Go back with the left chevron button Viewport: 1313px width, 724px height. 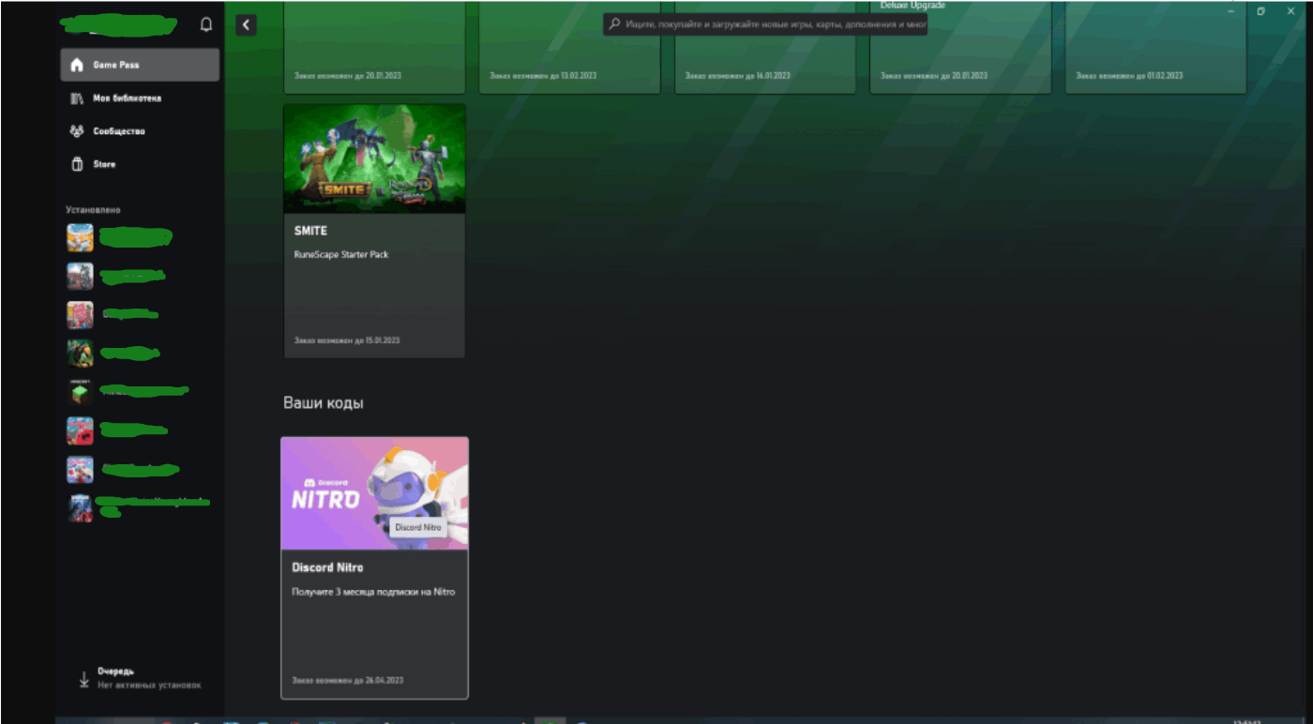click(247, 24)
